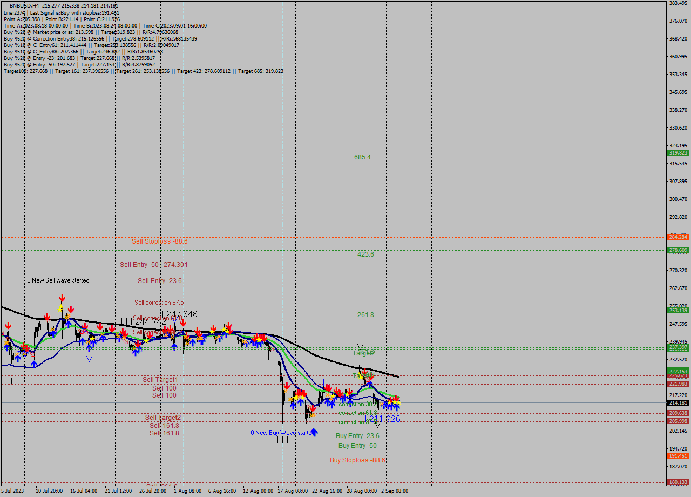This screenshot has width=691, height=497.
Task: Click the 'Time A:2023.08.18 00:00:00' line
Action: [x=105, y=25]
